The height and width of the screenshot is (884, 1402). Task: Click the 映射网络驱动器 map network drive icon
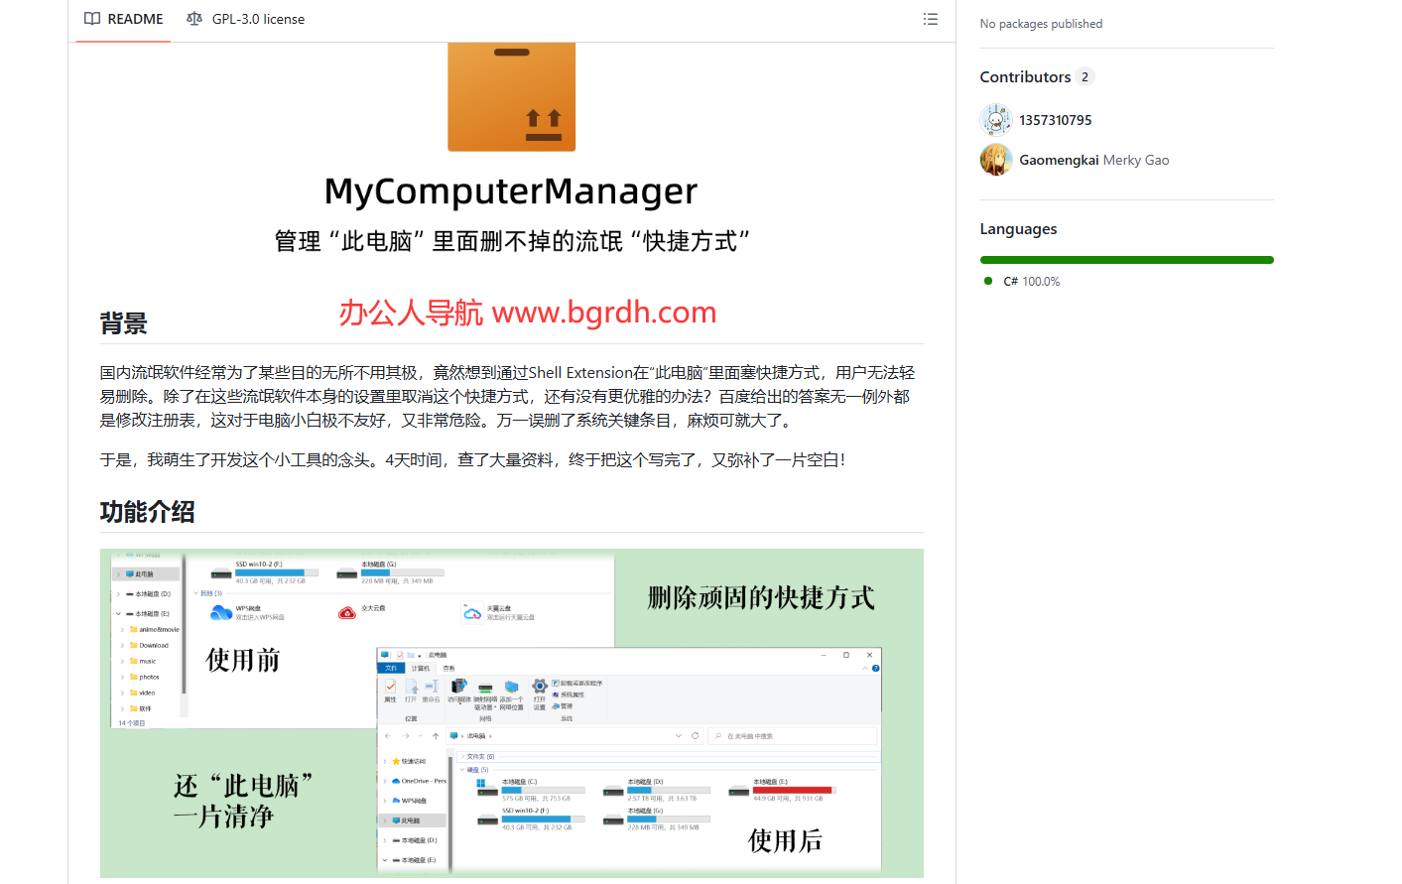tap(485, 687)
